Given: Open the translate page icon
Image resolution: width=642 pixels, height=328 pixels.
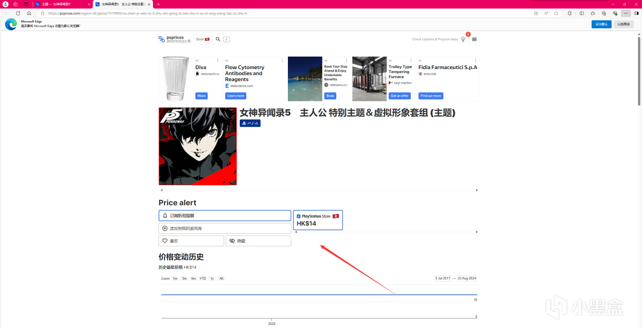Looking at the screenshot, I should click(536, 13).
